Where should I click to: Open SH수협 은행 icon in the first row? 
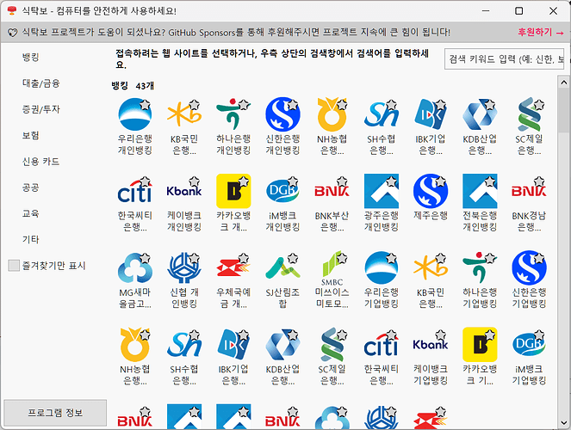[381, 114]
